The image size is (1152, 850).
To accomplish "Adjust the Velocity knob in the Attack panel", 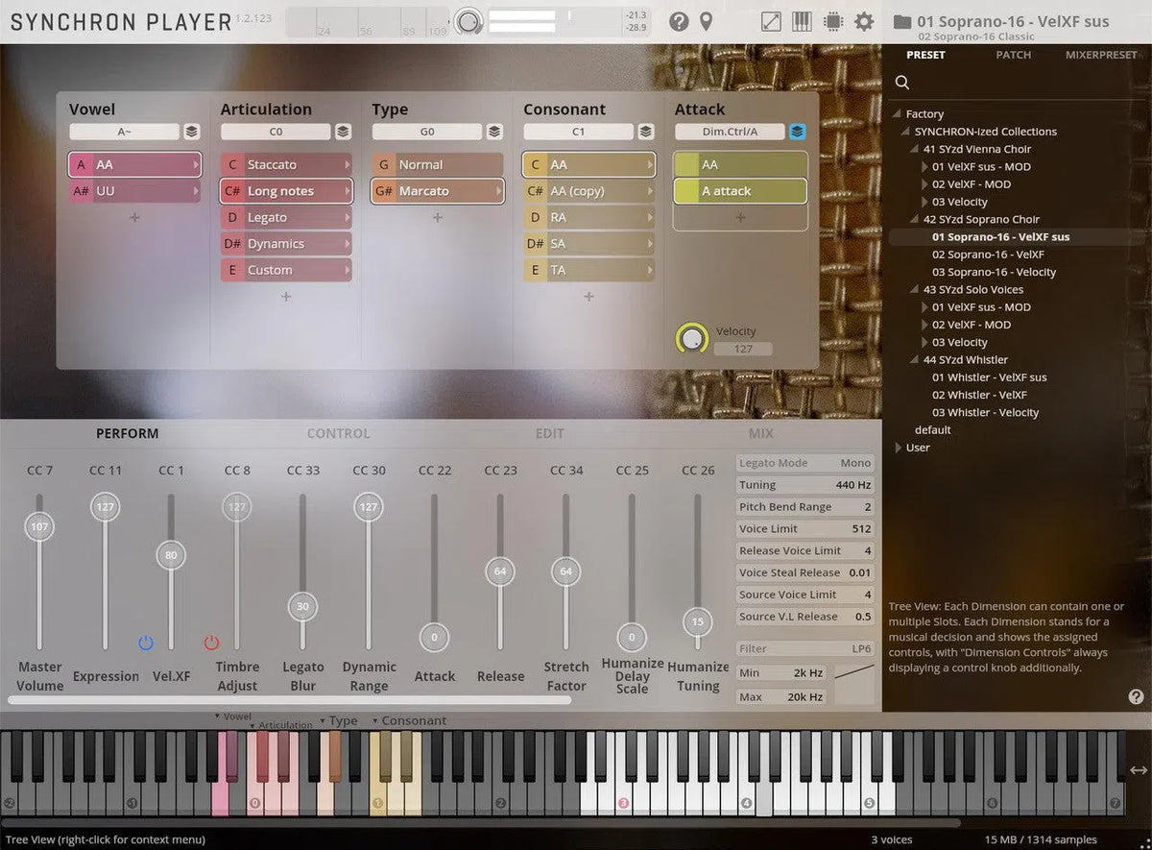I will (691, 338).
